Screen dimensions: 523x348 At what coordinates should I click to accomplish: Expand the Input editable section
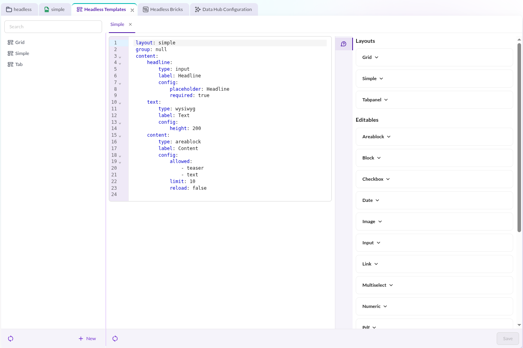(x=434, y=243)
